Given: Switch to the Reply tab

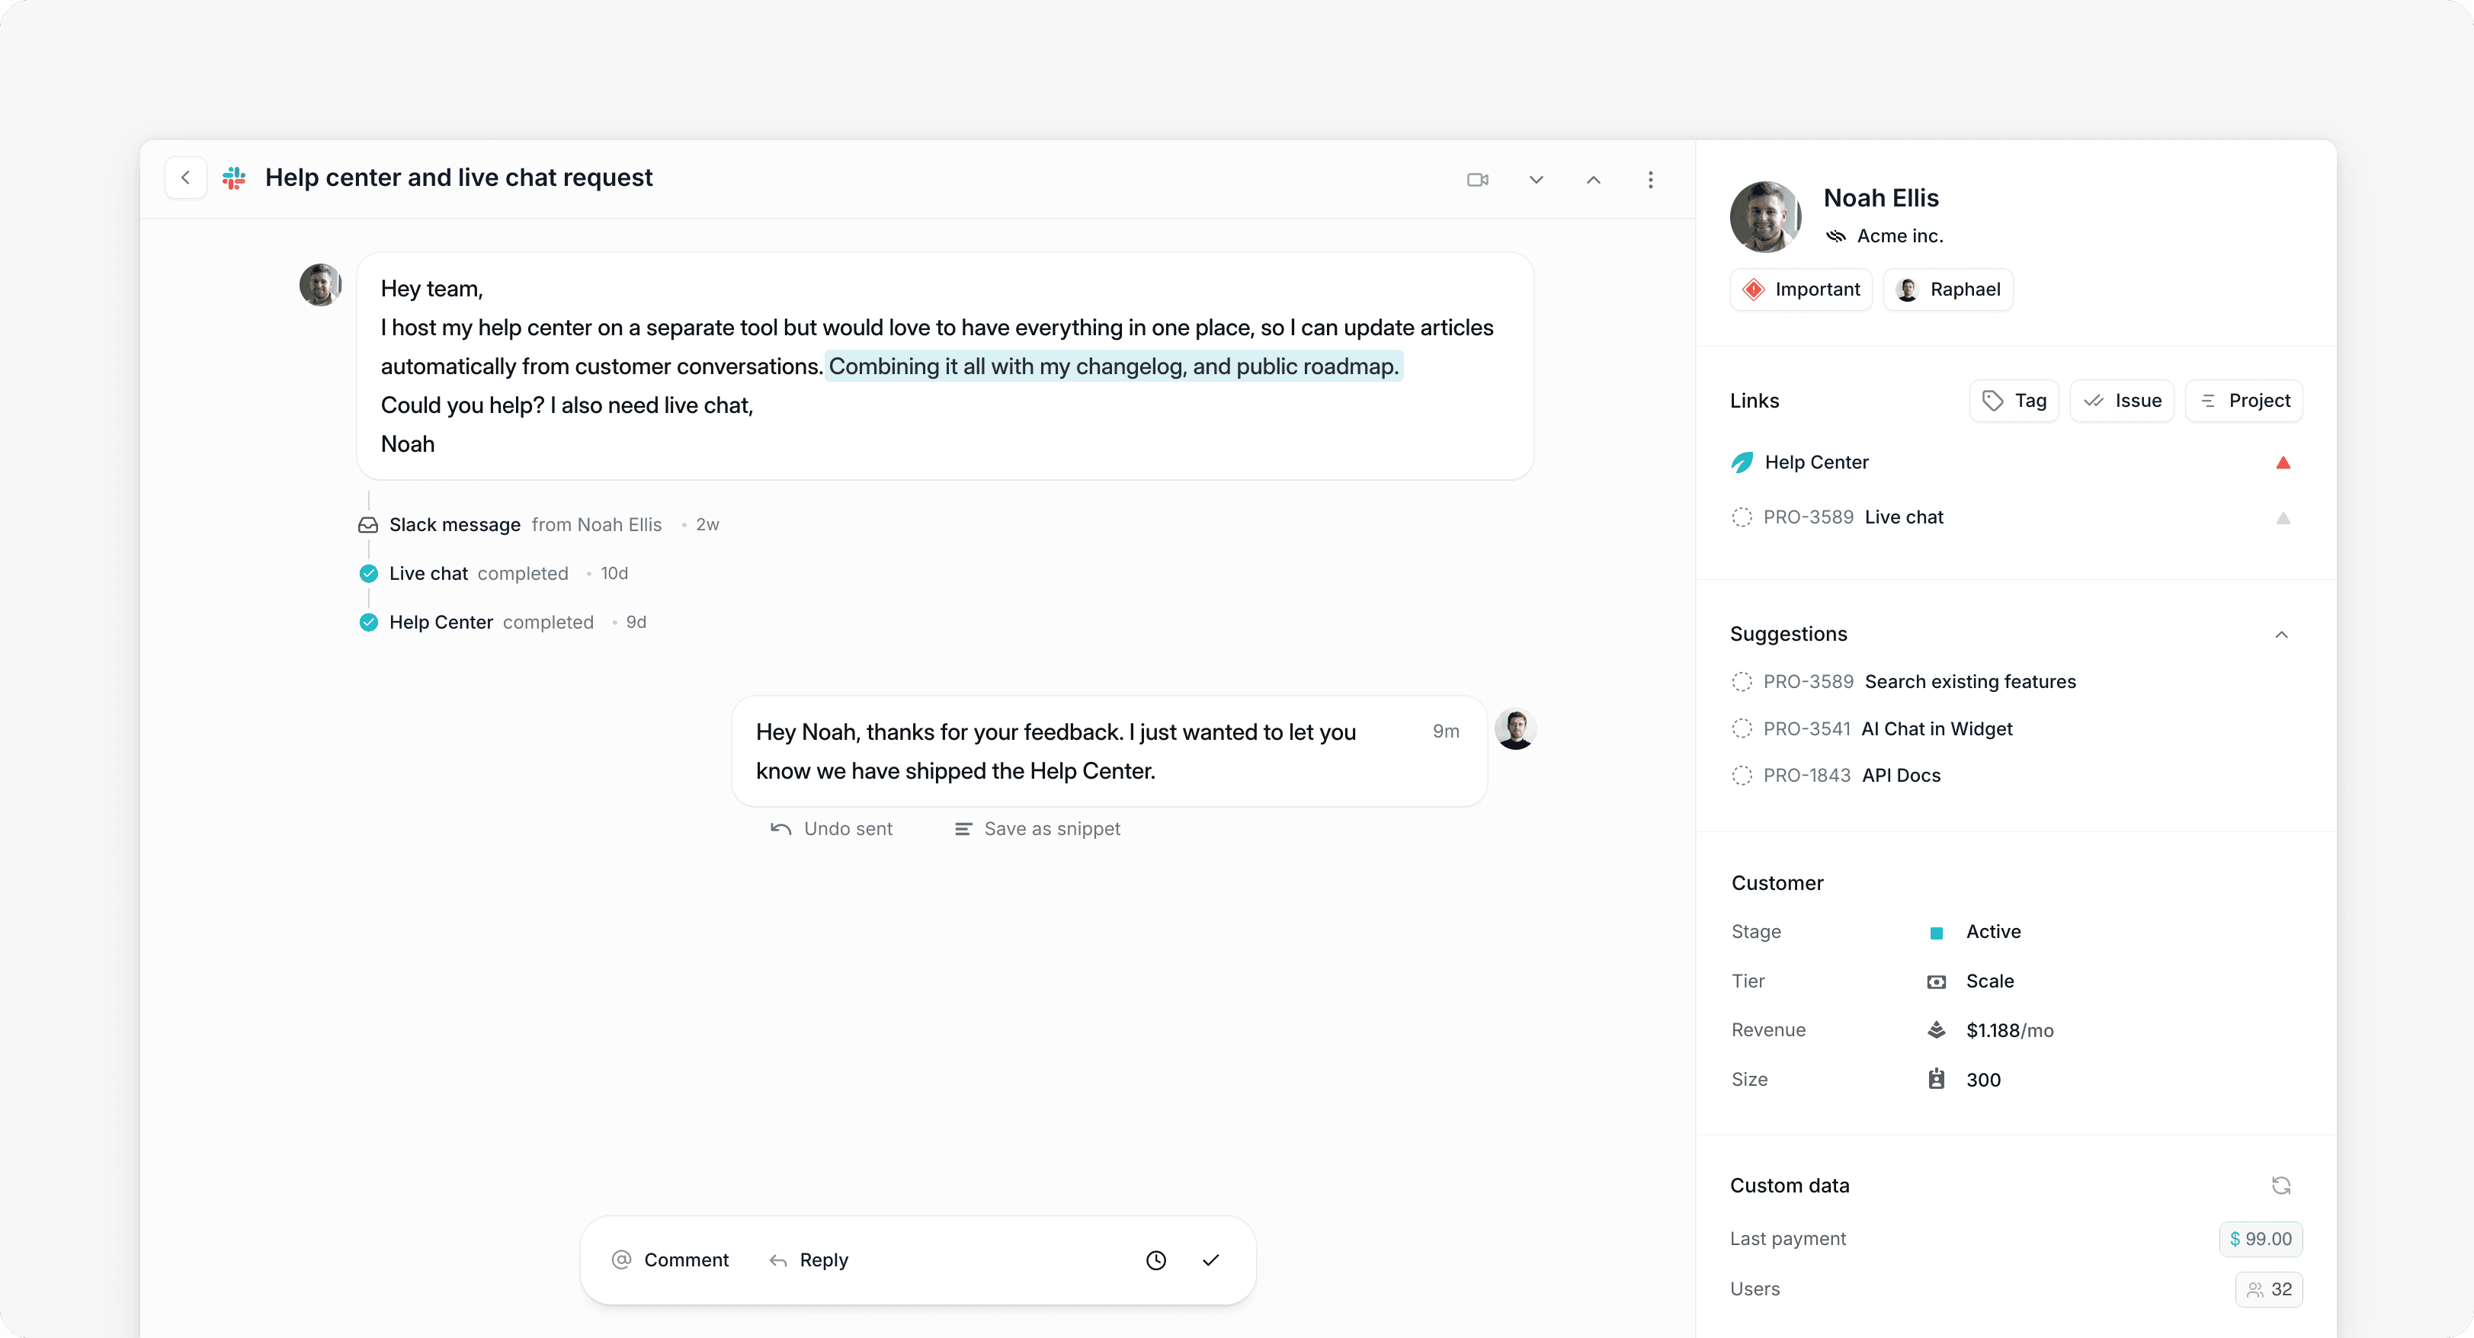Looking at the screenshot, I should pos(809,1260).
